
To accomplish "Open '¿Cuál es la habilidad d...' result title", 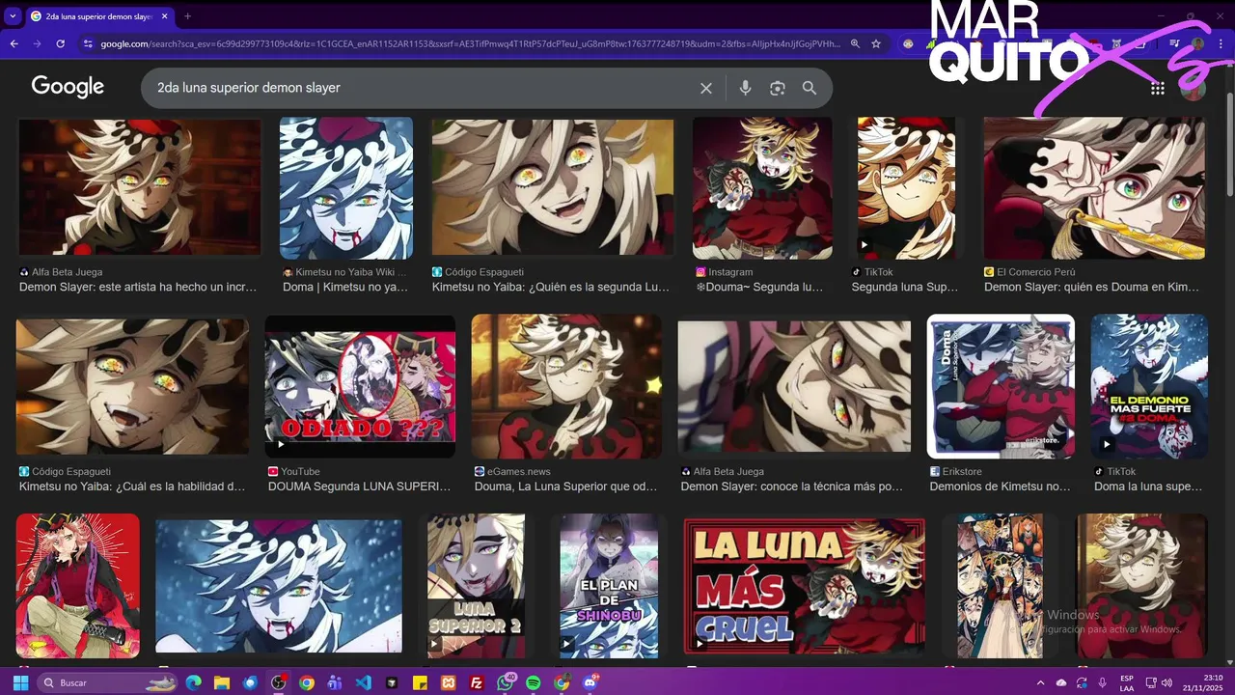I will point(132,486).
